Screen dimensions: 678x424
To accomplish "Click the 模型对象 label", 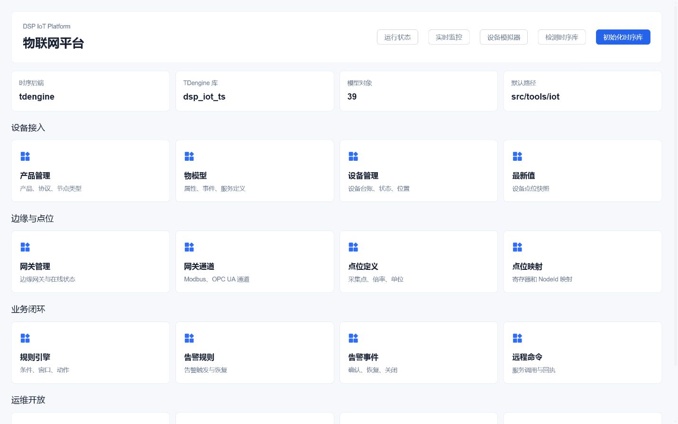I will point(359,83).
